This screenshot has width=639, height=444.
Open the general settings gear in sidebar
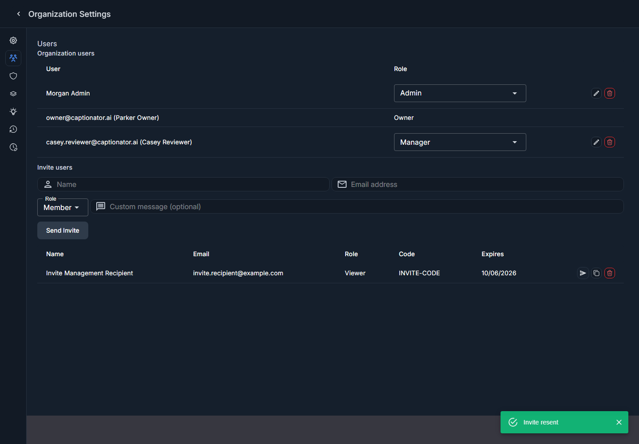coord(13,40)
